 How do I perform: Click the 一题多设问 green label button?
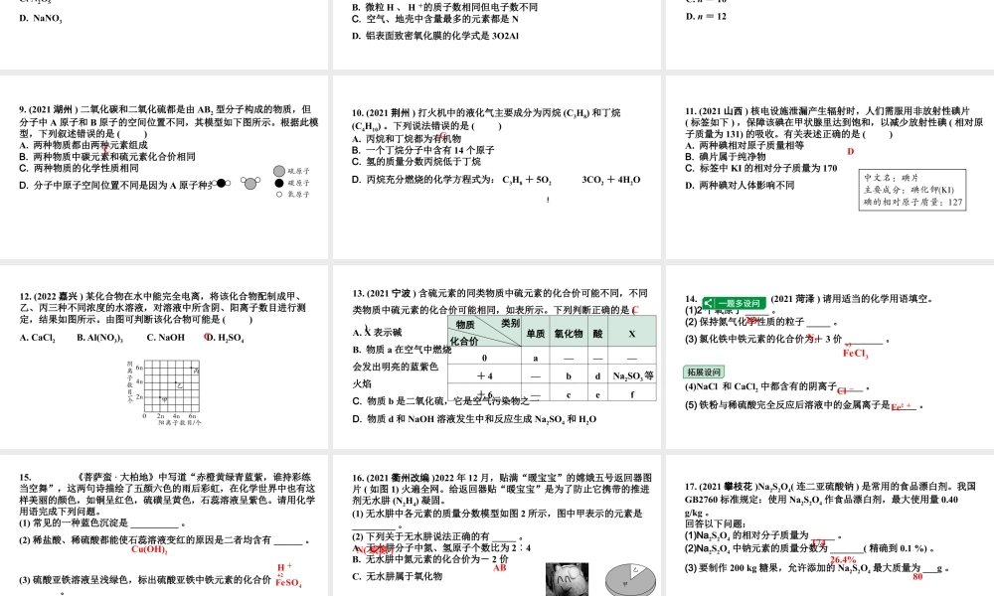point(738,302)
